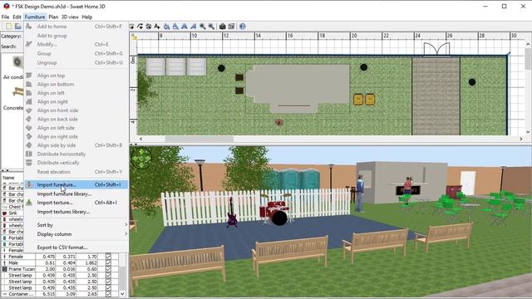Image resolution: width=532 pixels, height=299 pixels.
Task: Click furniture list scrollbar down arrow
Action: (x=122, y=294)
